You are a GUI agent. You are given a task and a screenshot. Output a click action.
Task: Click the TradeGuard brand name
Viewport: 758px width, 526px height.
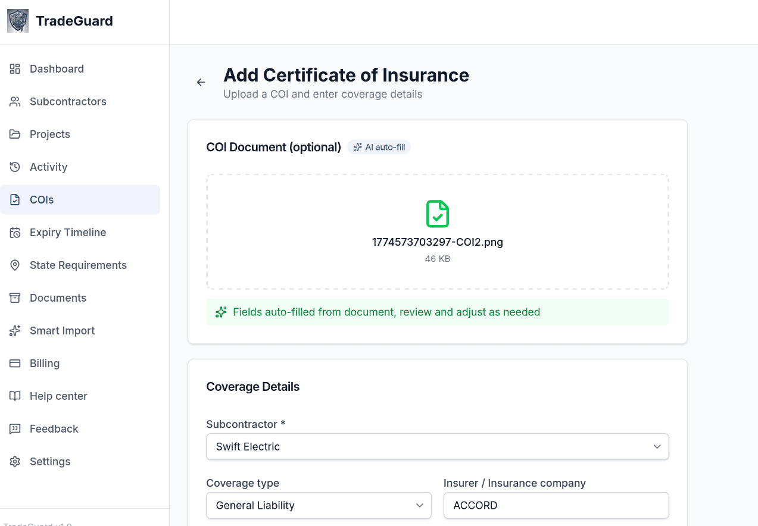click(x=74, y=21)
